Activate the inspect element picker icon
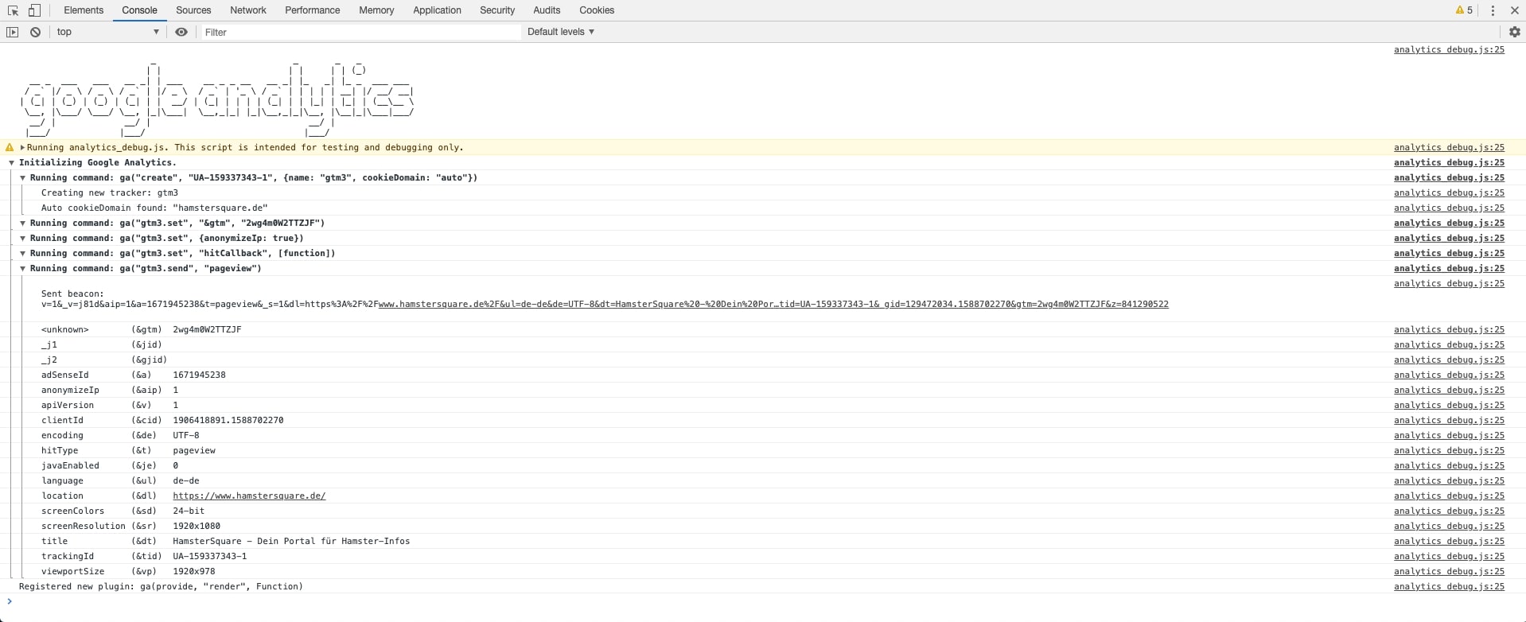The width and height of the screenshot is (1526, 622). click(x=13, y=10)
